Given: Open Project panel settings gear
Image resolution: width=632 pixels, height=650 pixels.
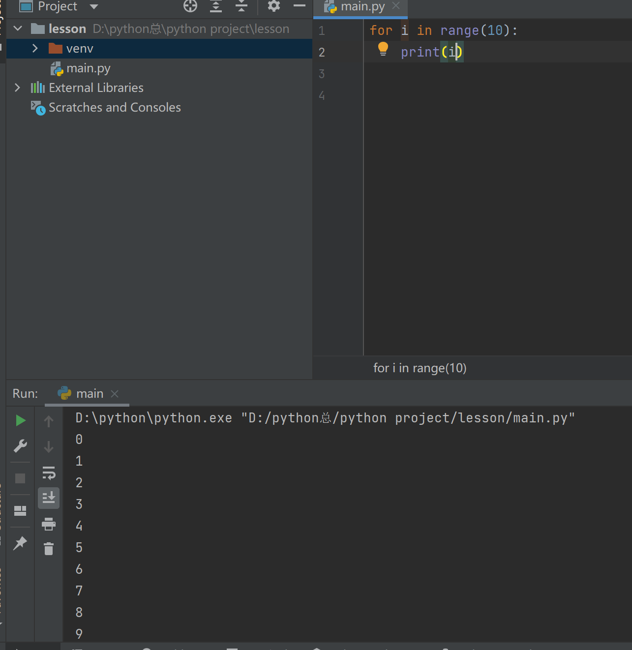Looking at the screenshot, I should tap(274, 6).
